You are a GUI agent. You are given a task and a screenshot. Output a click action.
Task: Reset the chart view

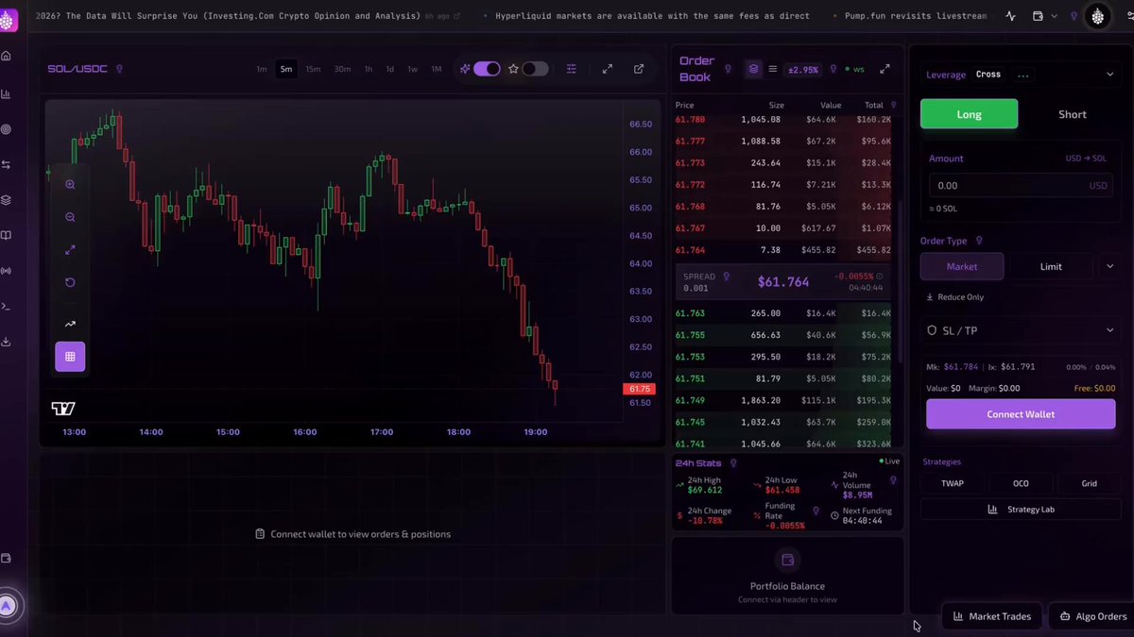pos(70,282)
